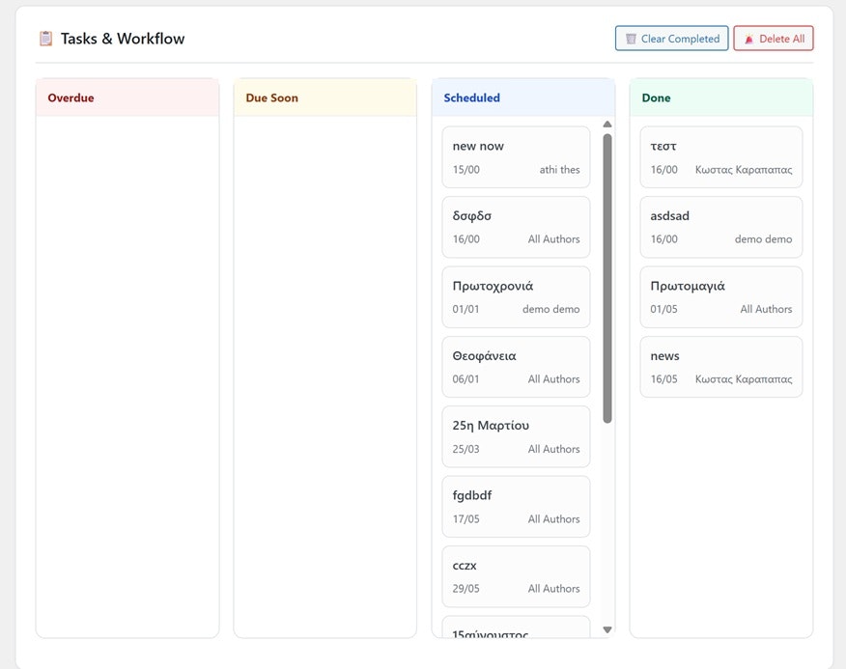Open the 'new now' task card
The height and width of the screenshot is (669, 846).
516,157
